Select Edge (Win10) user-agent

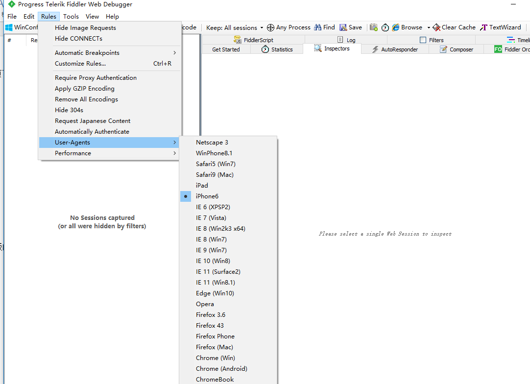[228, 293]
